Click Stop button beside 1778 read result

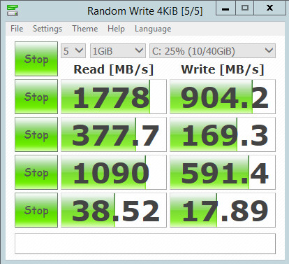click(x=36, y=97)
